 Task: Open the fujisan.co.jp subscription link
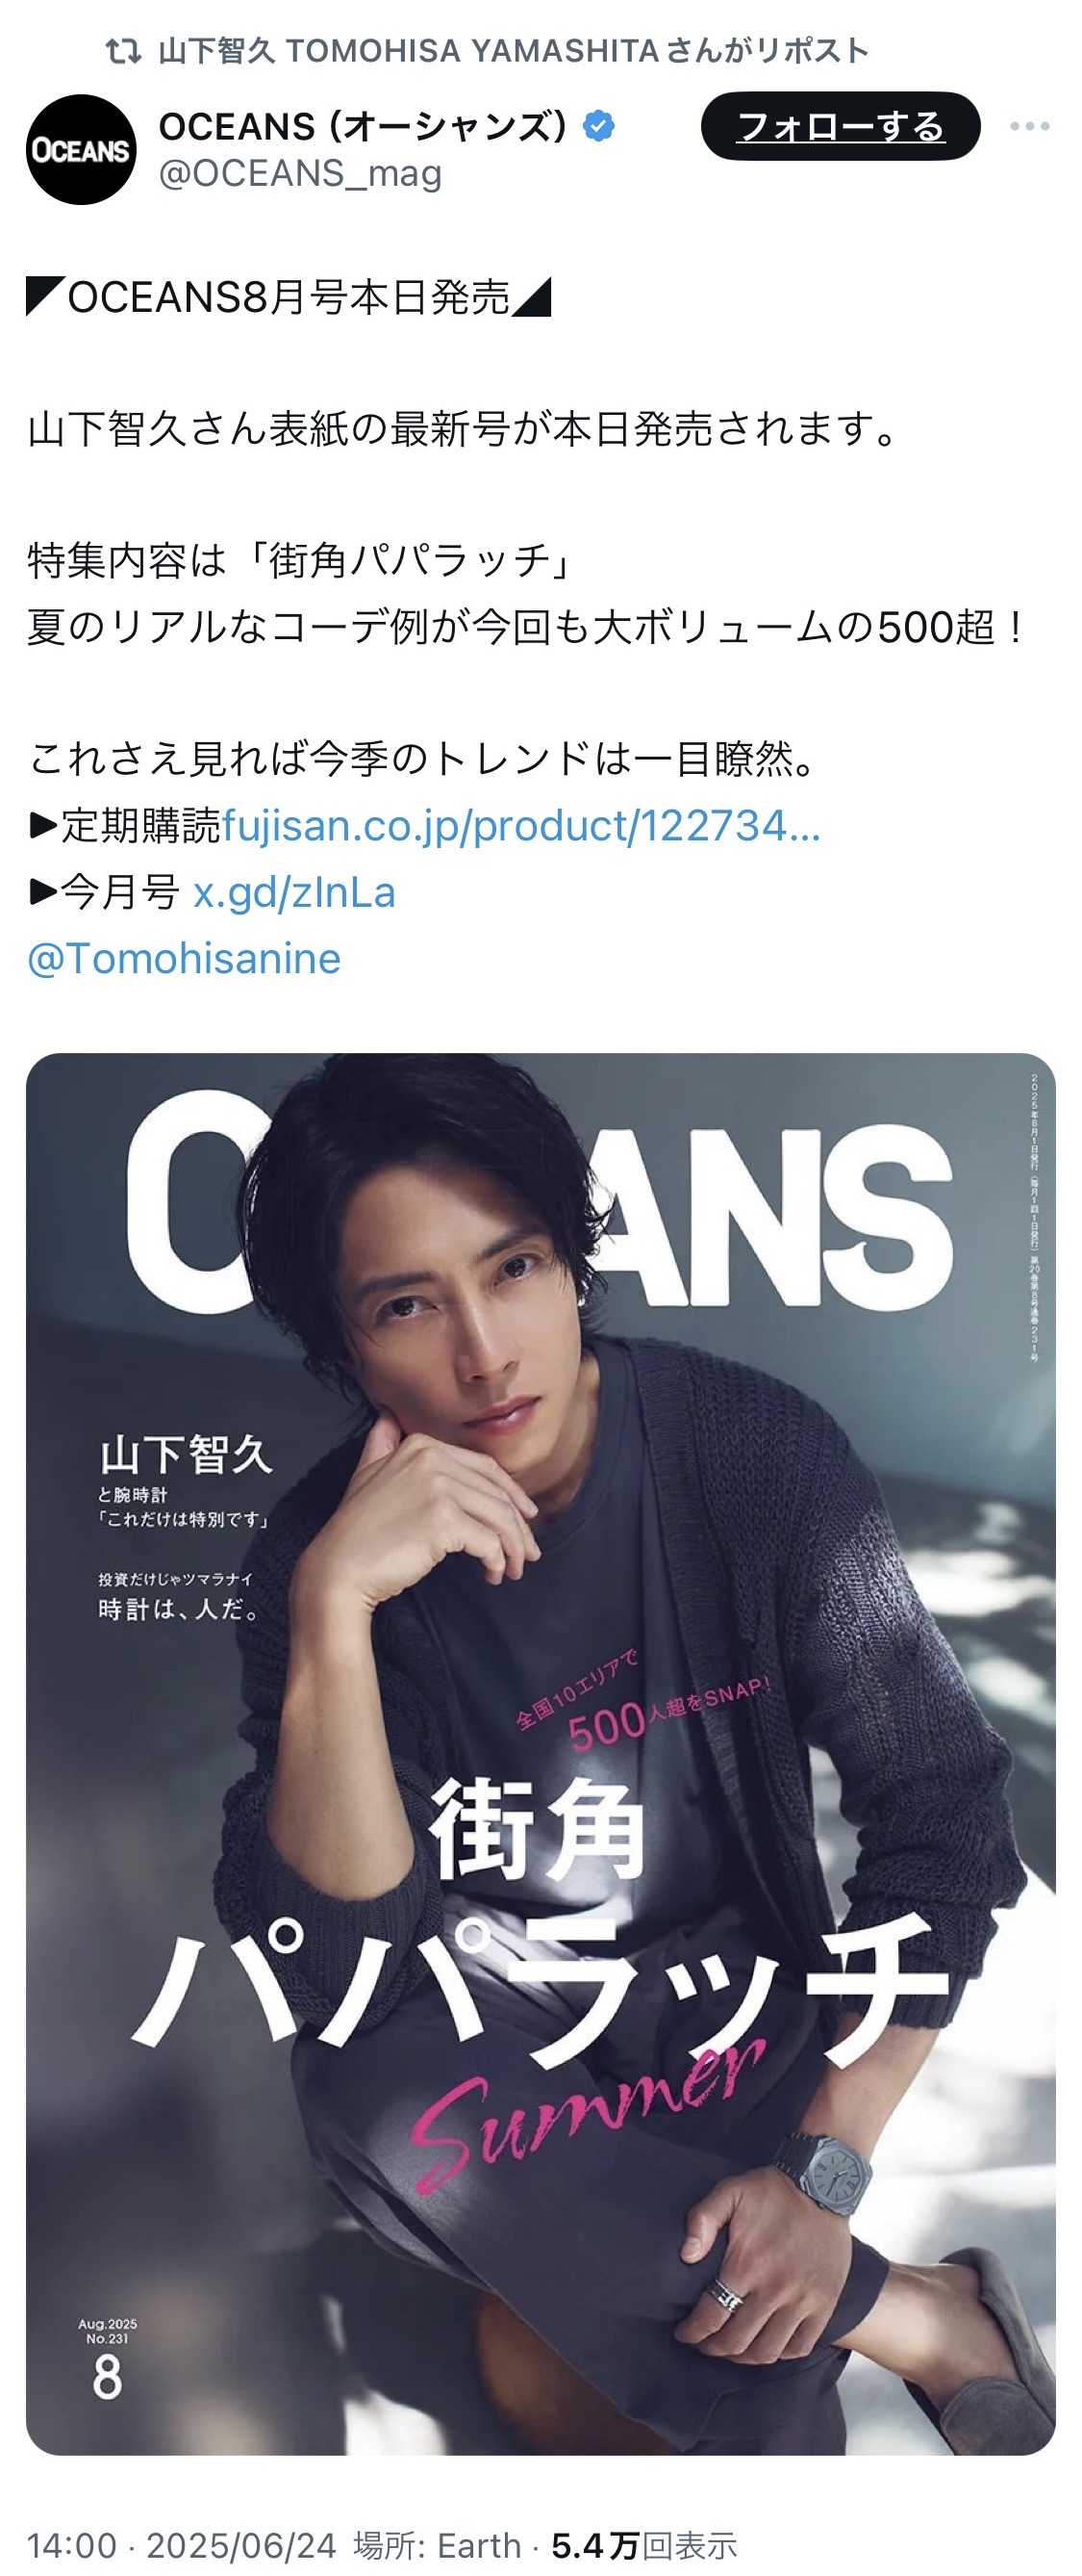[x=520, y=826]
